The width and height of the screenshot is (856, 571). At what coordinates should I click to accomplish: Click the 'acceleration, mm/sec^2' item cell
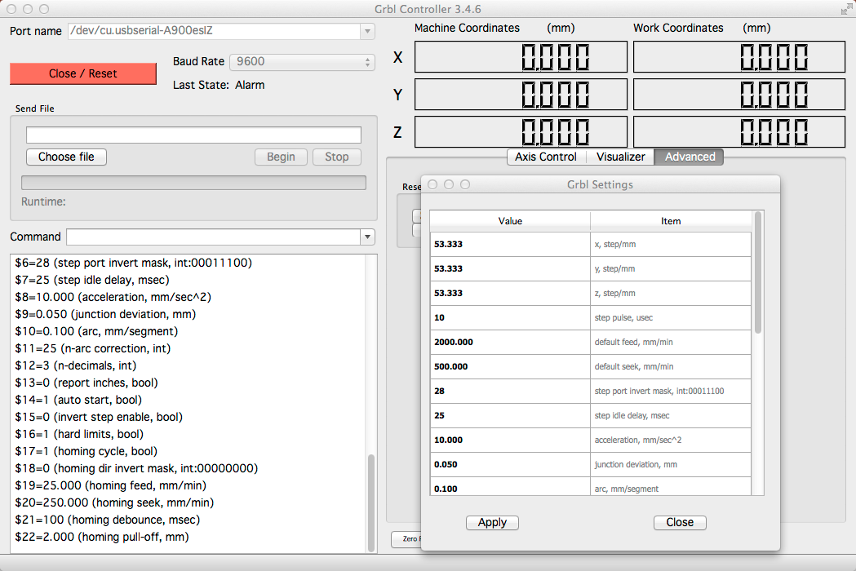[x=671, y=440]
